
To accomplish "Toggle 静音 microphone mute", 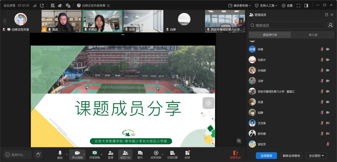I will pyautogui.click(x=60, y=154).
